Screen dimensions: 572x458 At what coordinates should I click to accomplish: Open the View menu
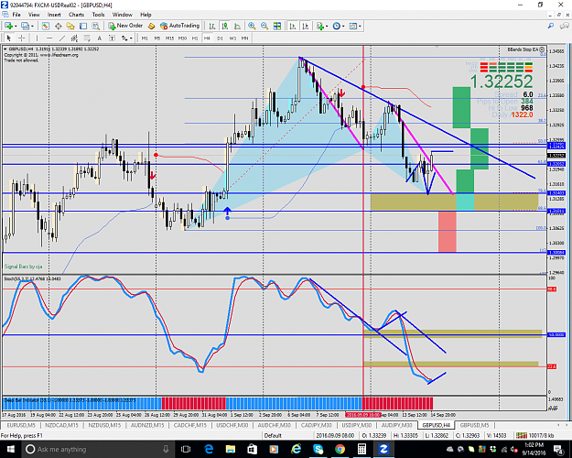(x=34, y=15)
